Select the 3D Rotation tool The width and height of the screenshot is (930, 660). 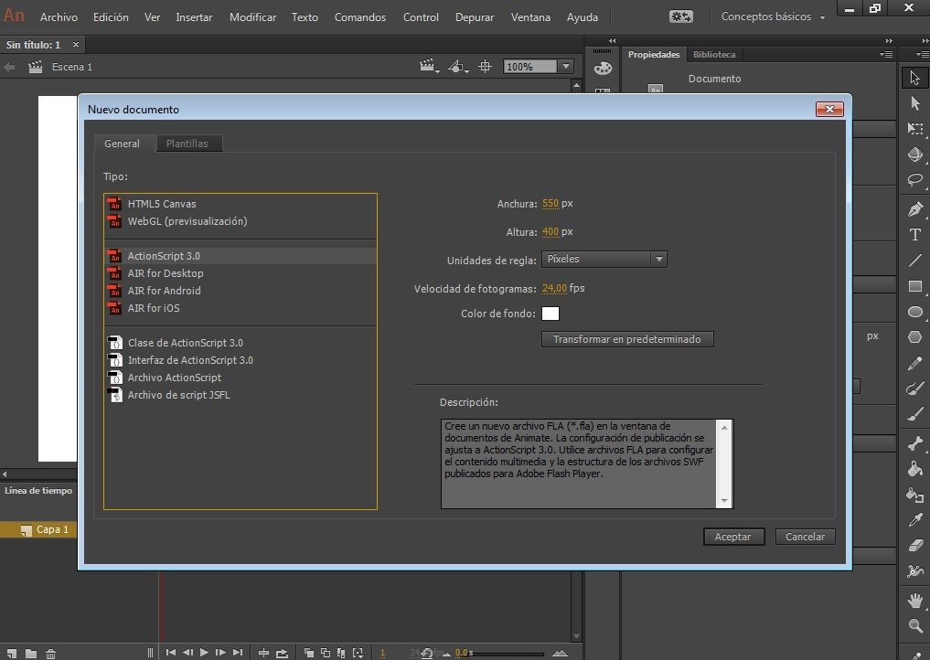914,154
